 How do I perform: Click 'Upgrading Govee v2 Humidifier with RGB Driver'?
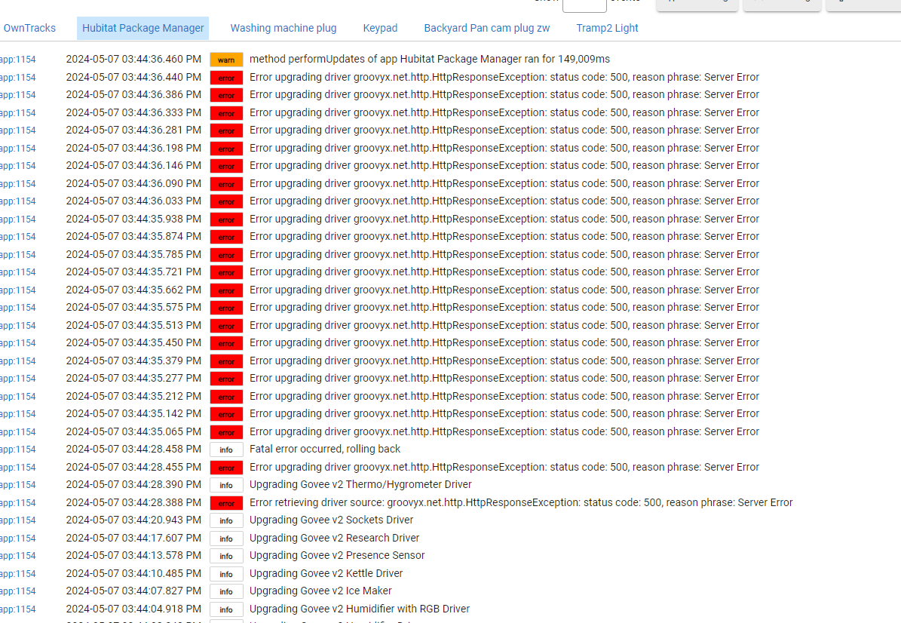359,609
